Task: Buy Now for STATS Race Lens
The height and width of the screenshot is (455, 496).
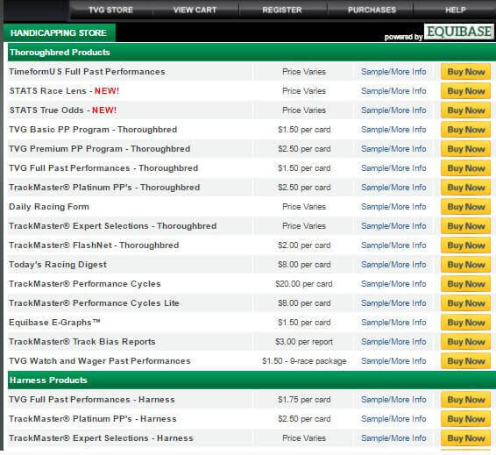Action: pos(465,91)
